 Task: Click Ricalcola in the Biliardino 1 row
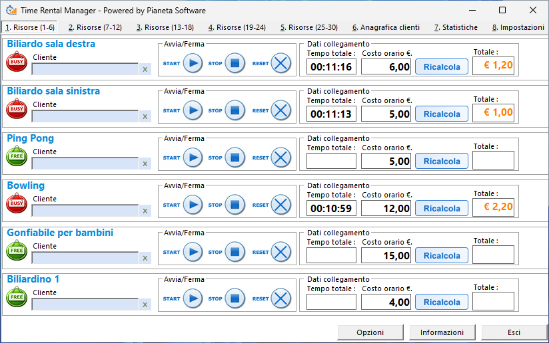point(442,302)
